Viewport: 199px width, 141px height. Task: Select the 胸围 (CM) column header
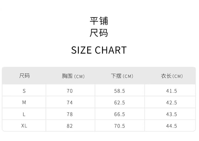[x=73, y=76]
